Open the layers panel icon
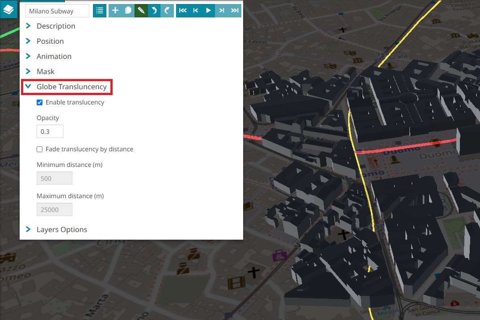 (8, 9)
